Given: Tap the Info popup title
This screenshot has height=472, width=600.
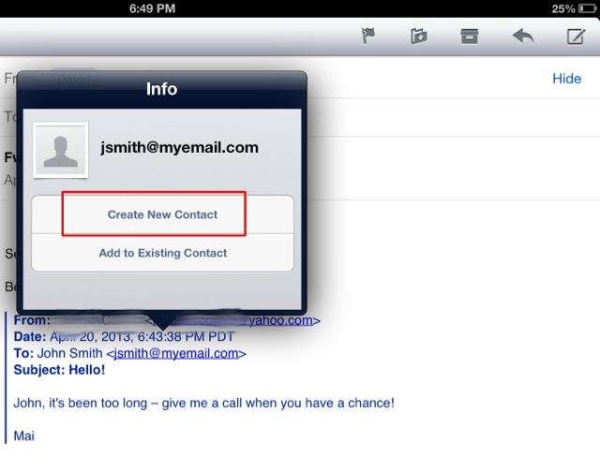Looking at the screenshot, I should (x=162, y=89).
